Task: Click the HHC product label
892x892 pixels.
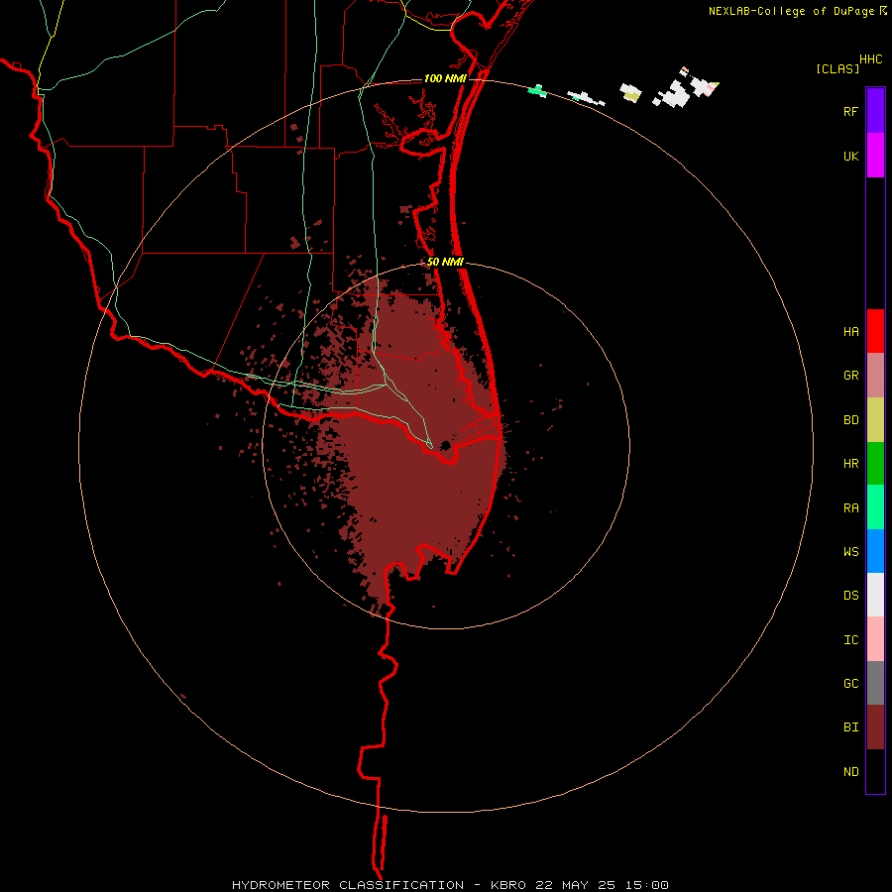Action: click(870, 59)
